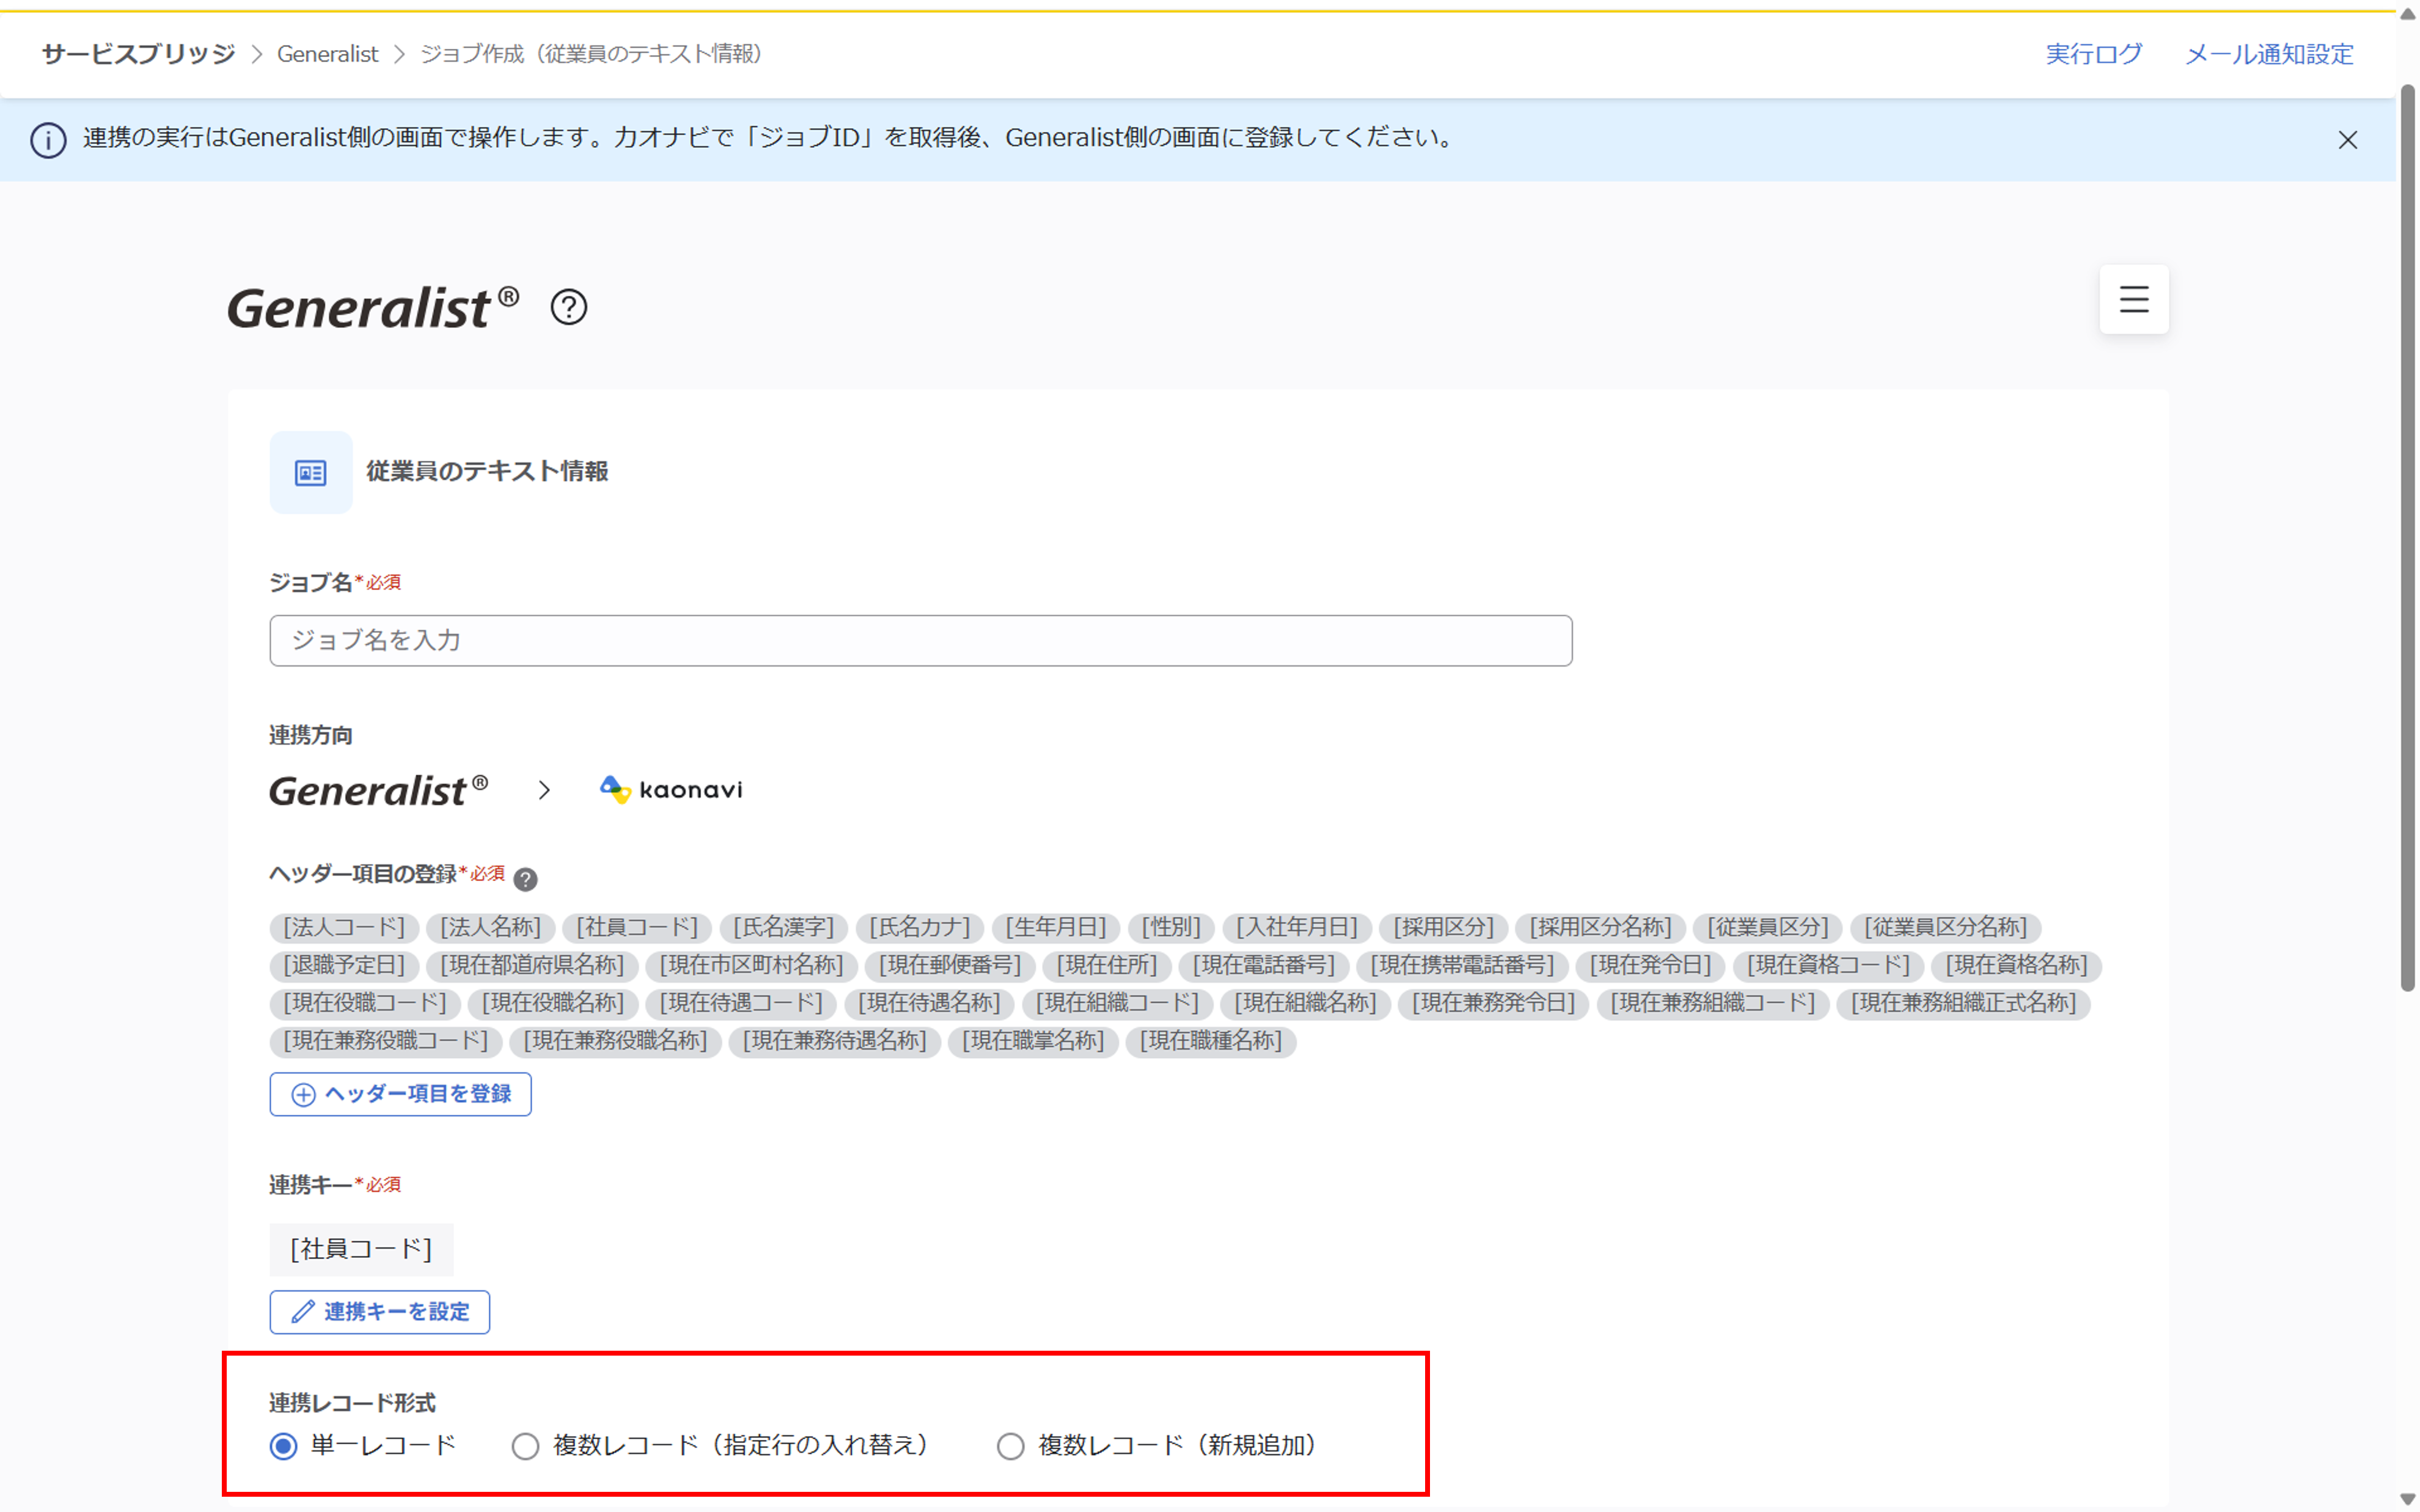Click the [従業員区分名称] header tag
Image resolution: width=2420 pixels, height=1512 pixels.
1945,927
